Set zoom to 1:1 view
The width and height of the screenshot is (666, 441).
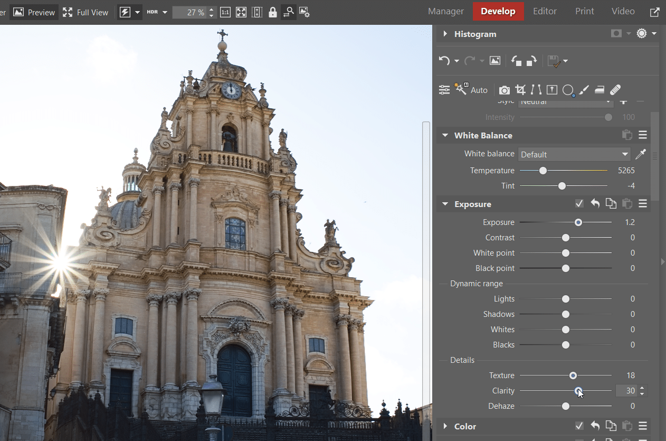click(x=225, y=12)
